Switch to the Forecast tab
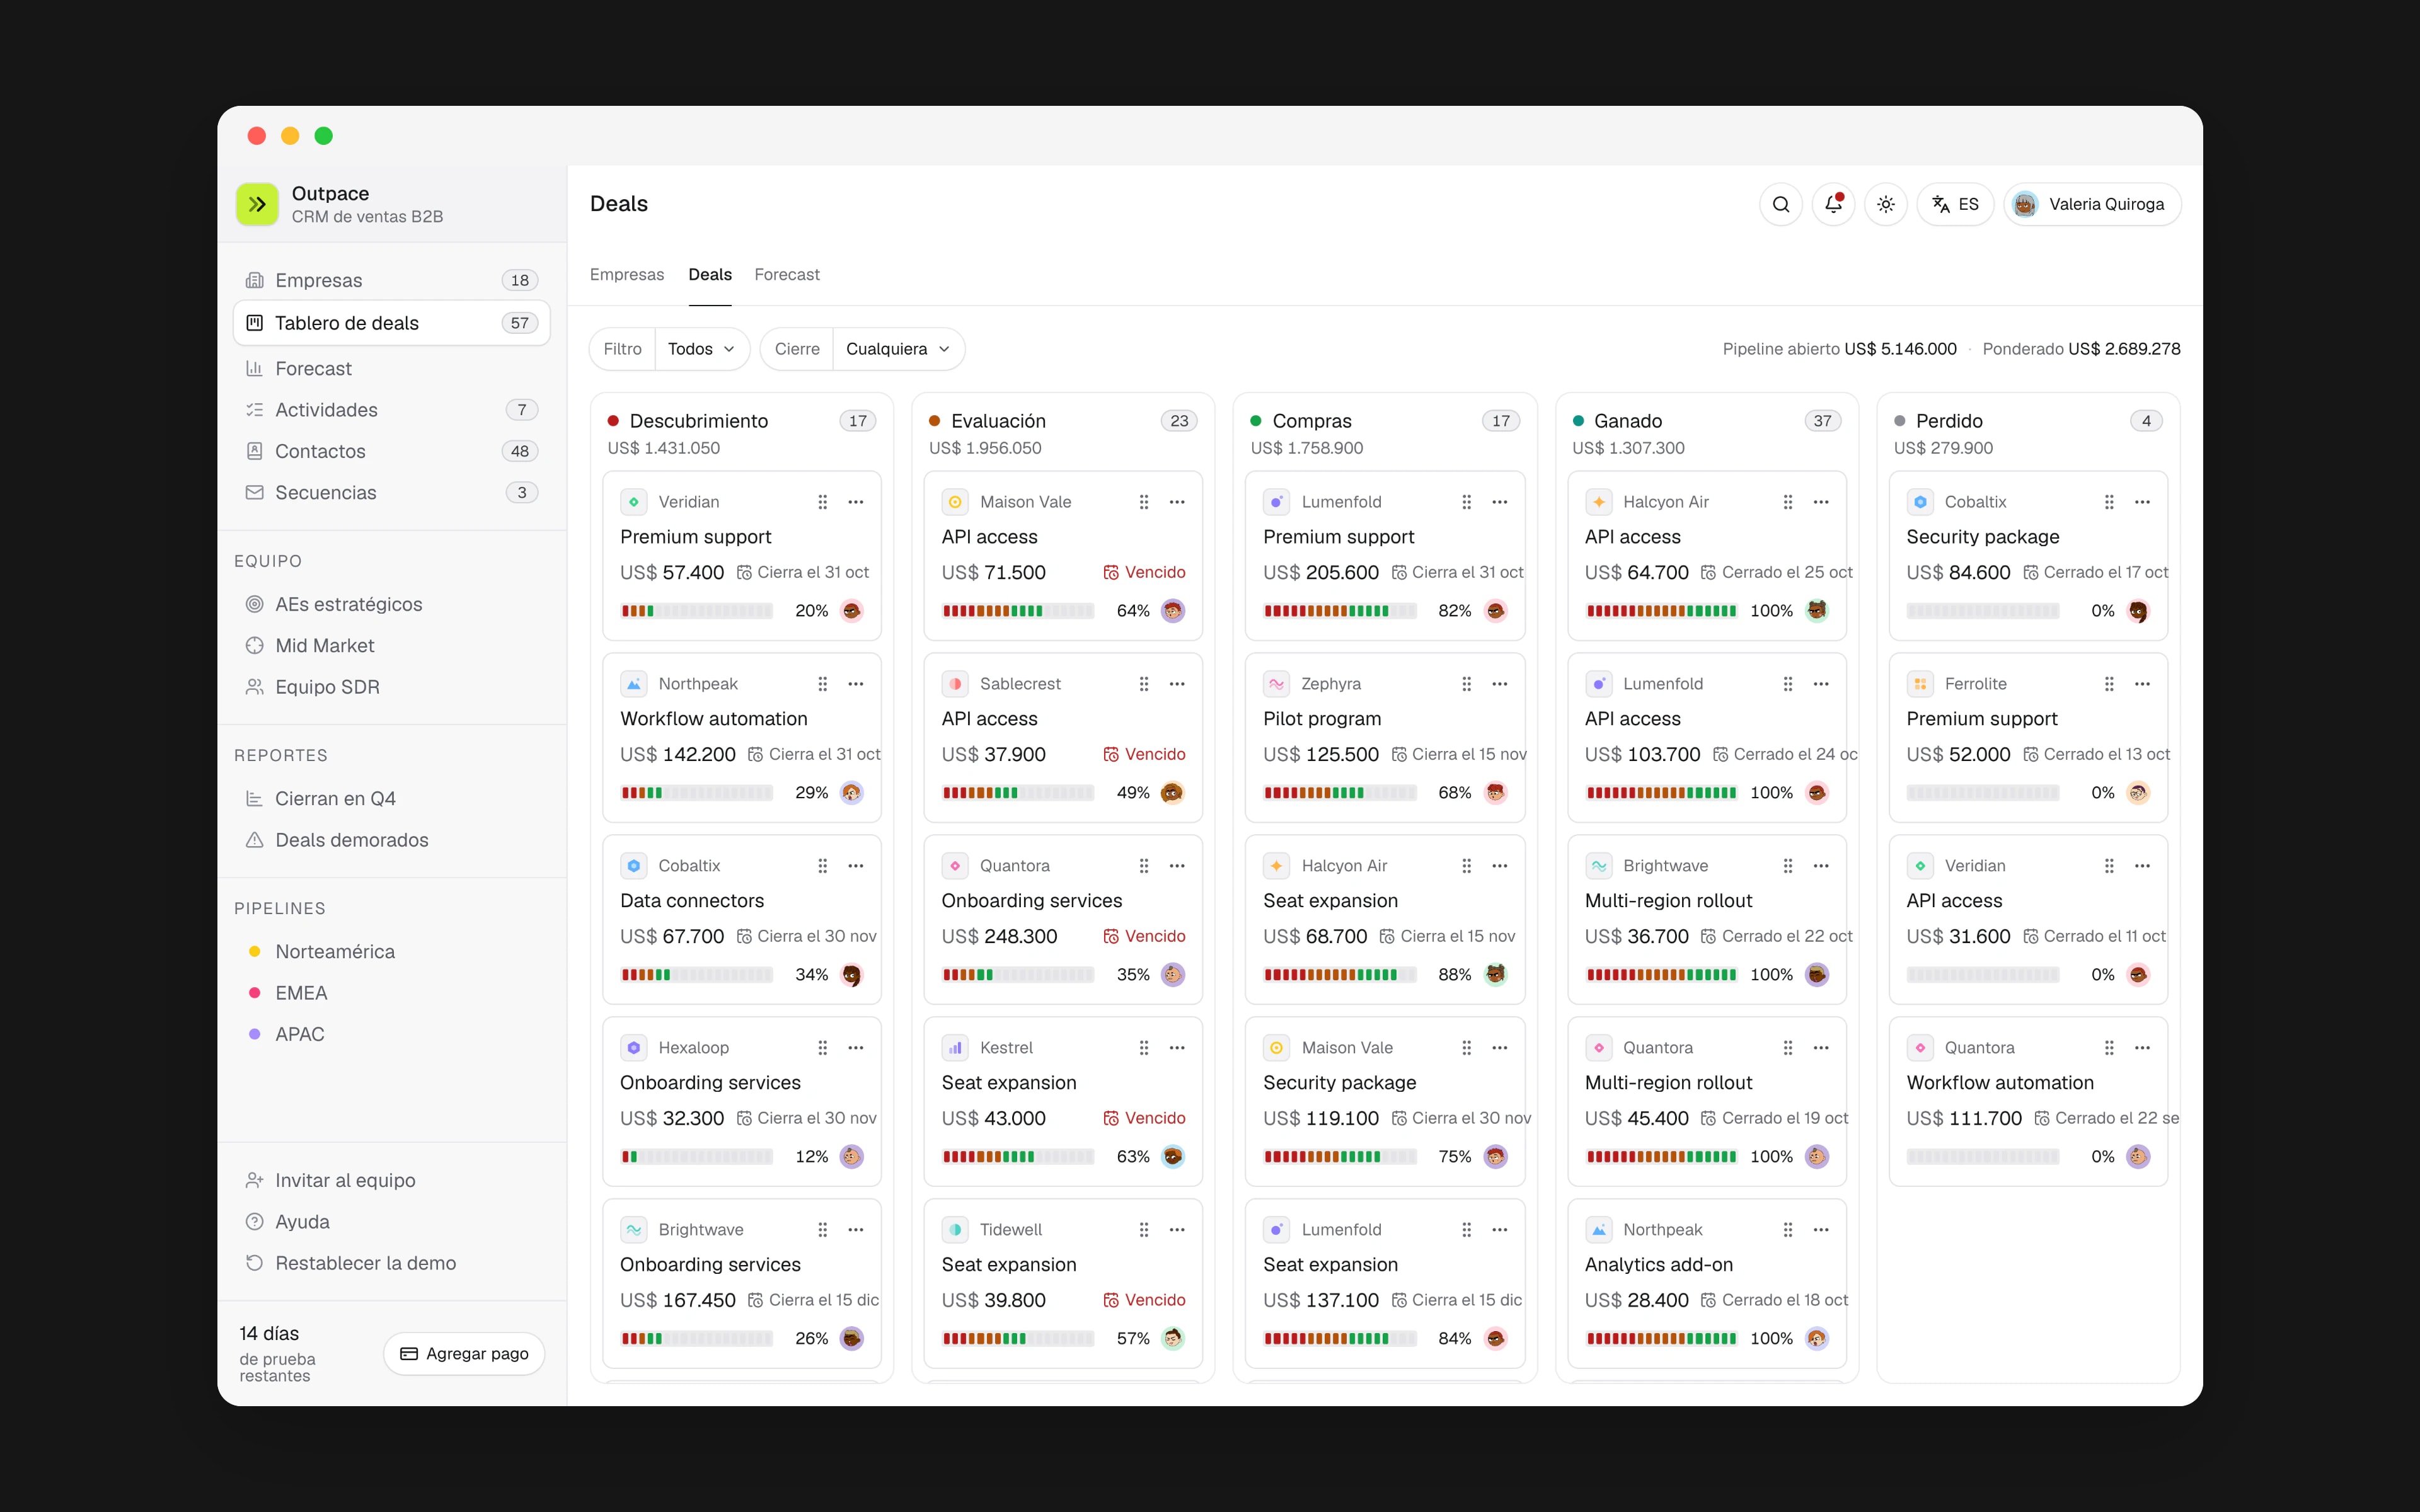The image size is (2420, 1512). (x=787, y=274)
